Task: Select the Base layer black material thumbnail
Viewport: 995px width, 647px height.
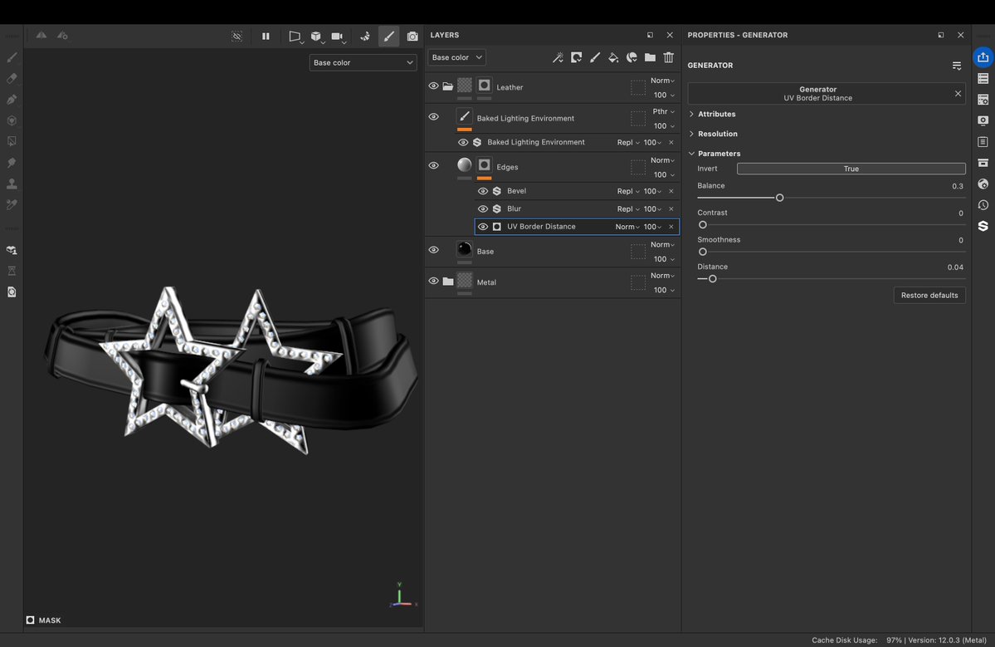Action: tap(465, 249)
